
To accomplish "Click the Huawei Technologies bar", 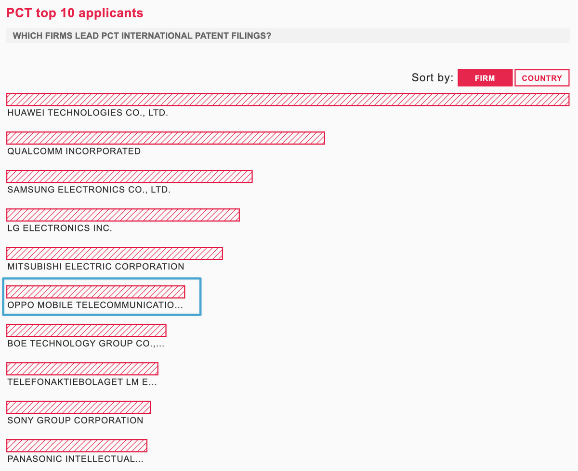I will (288, 99).
